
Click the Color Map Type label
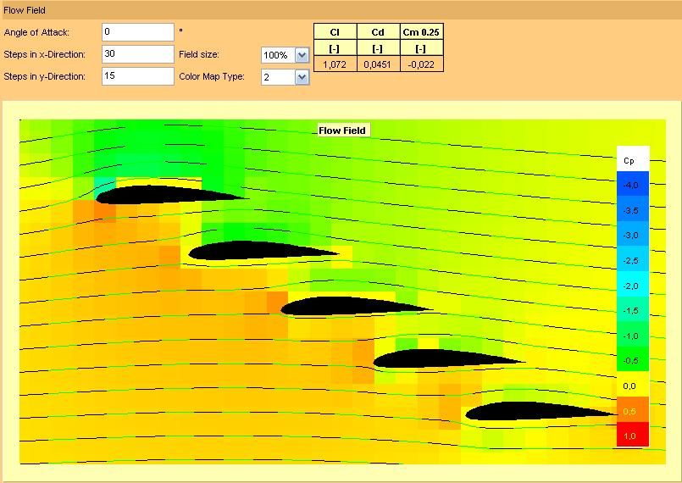pos(212,76)
